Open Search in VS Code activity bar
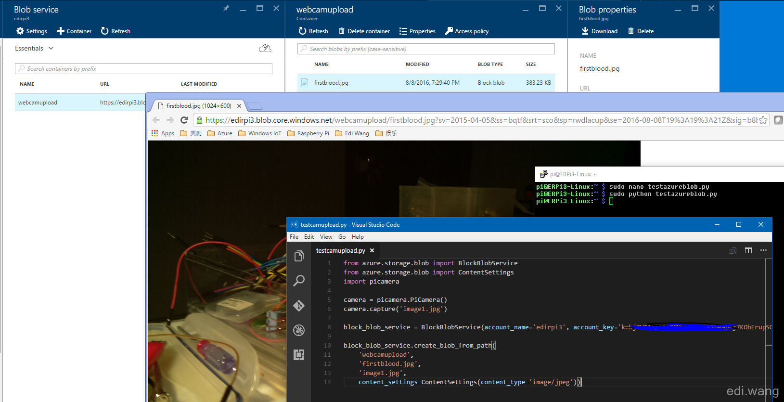Image resolution: width=784 pixels, height=402 pixels. (299, 281)
